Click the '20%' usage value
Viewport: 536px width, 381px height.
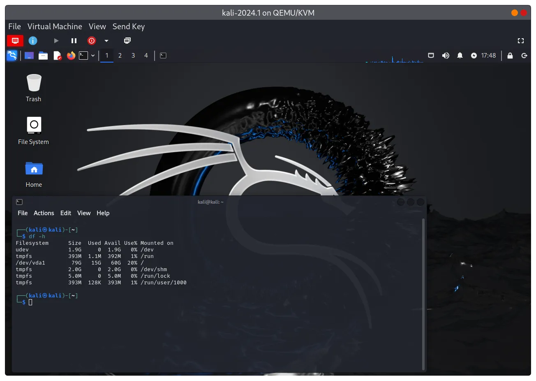click(x=132, y=263)
